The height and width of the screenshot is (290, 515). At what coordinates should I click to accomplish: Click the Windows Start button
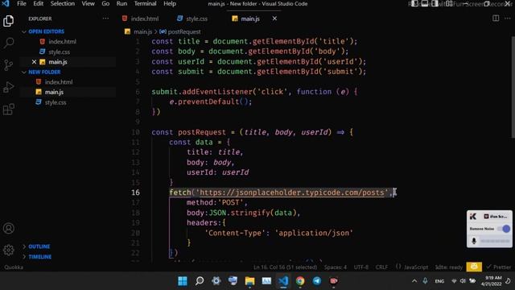pos(183,281)
